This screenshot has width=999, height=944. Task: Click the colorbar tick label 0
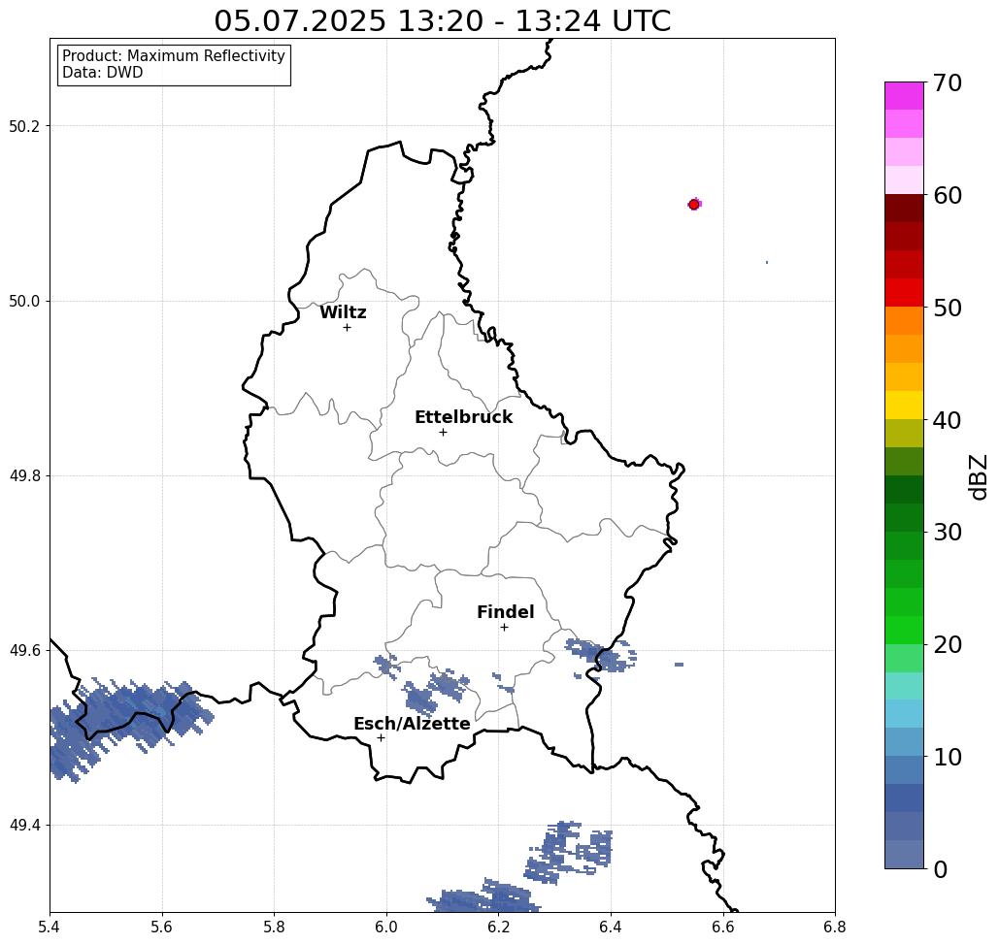[941, 869]
